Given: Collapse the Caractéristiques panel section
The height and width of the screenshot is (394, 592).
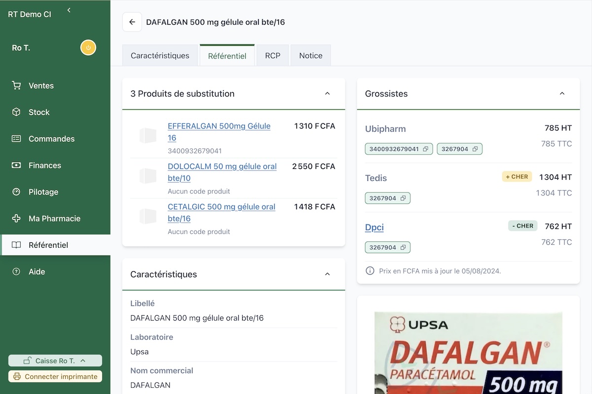Looking at the screenshot, I should pyautogui.click(x=327, y=274).
